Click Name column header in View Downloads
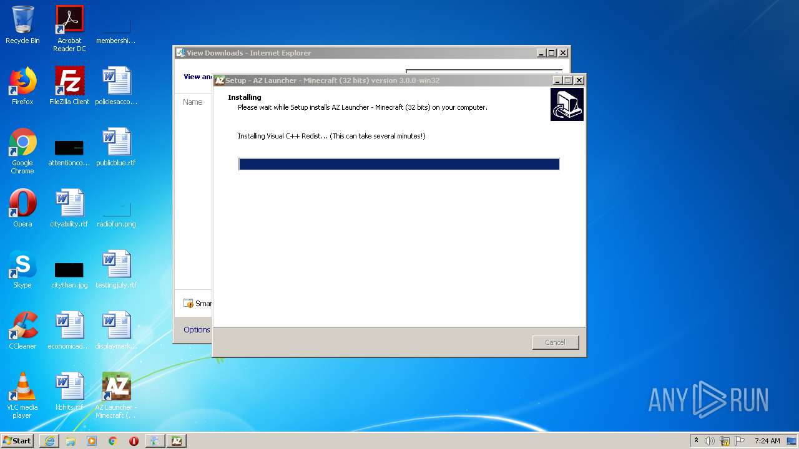The image size is (799, 449). coord(193,102)
